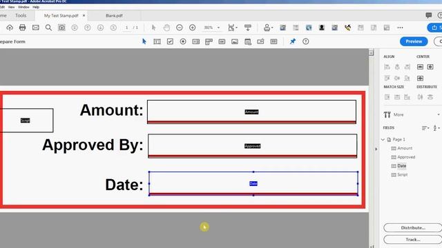This screenshot has height=248, width=442.
Task: Select the hand pan tool
Action: 166,28
